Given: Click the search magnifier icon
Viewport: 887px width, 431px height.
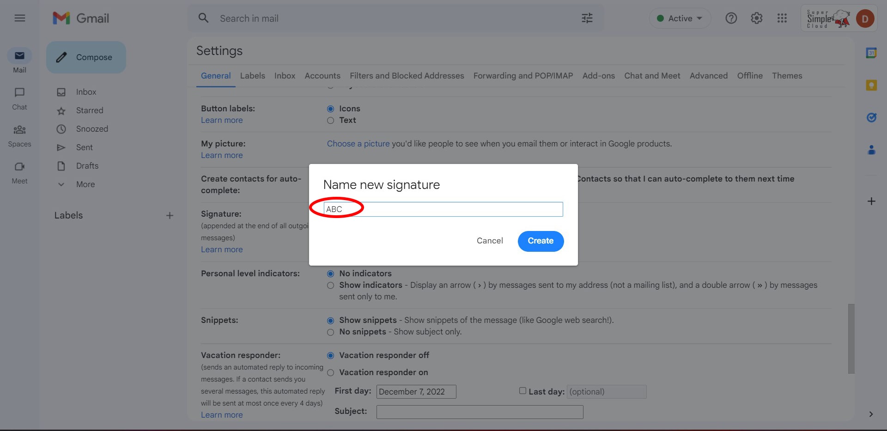Looking at the screenshot, I should coord(203,18).
